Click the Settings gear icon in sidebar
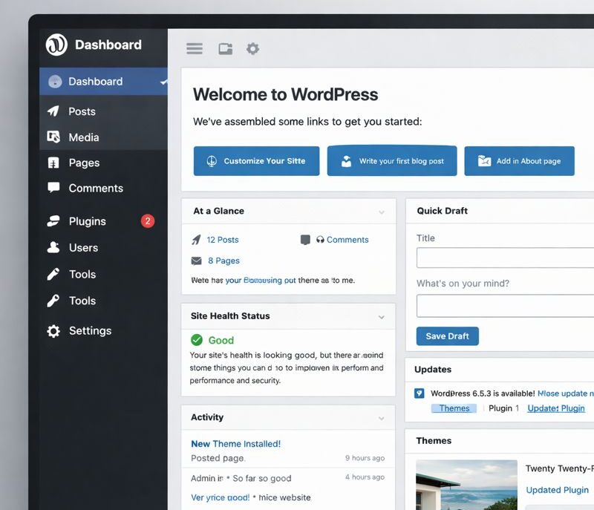 pyautogui.click(x=53, y=331)
